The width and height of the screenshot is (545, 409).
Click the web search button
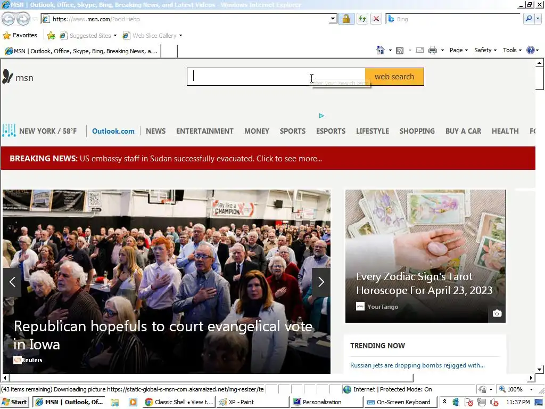coord(394,77)
